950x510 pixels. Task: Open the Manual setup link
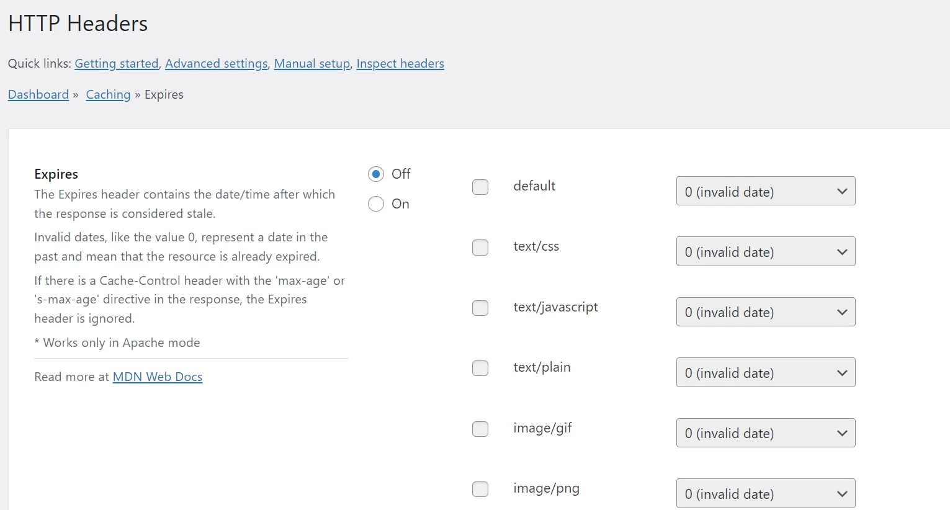point(312,63)
